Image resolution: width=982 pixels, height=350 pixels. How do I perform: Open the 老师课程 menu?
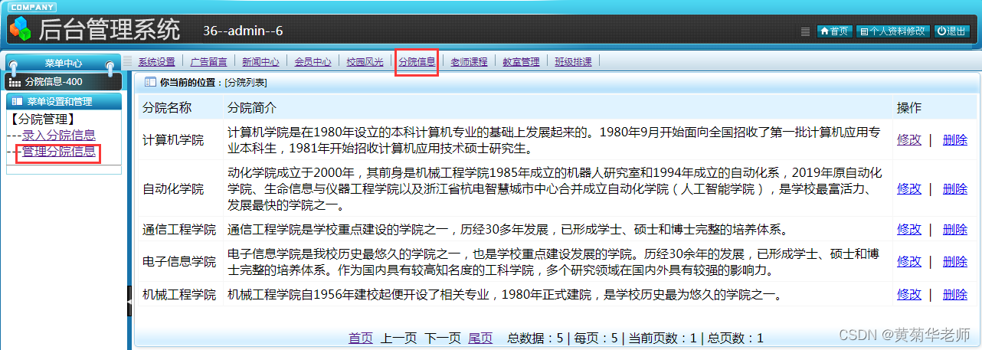[469, 62]
